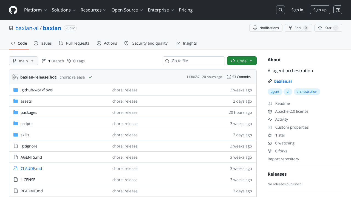Viewport: 351px width, 197px height.
Task: Click the .gitignore file icon
Action: 16,146
